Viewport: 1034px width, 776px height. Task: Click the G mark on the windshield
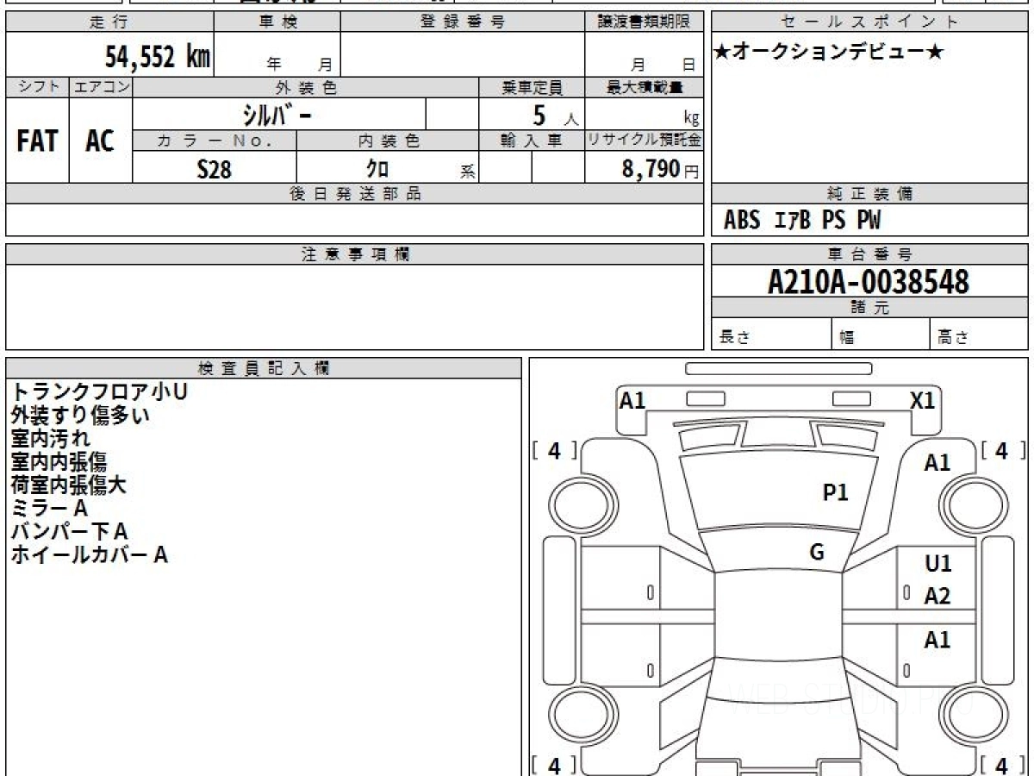click(817, 552)
